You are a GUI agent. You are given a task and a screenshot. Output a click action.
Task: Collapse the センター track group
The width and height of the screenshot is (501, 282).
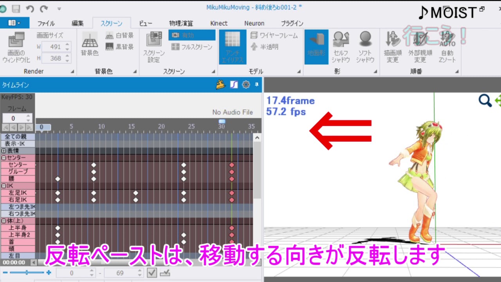[4, 158]
